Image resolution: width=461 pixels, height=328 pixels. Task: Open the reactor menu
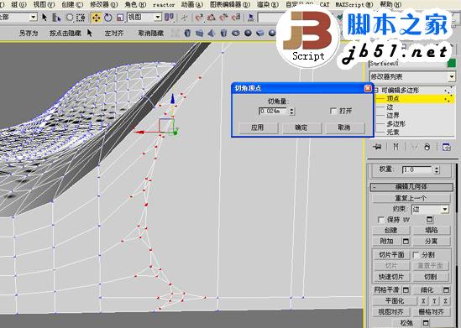click(x=164, y=5)
